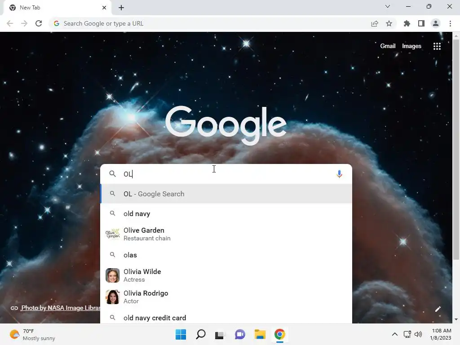460x345 pixels.
Task: Open the Chat app in the taskbar
Action: pos(240,334)
